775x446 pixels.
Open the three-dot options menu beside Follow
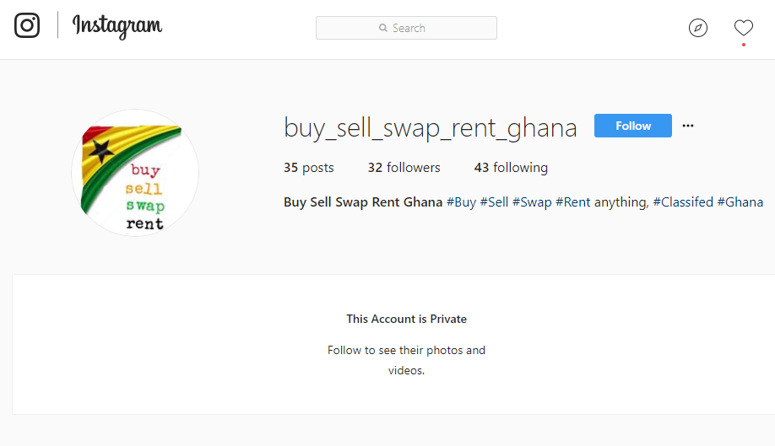688,126
